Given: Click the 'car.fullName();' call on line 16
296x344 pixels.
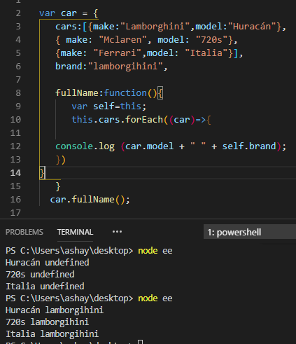Looking at the screenshot, I should tap(90, 200).
